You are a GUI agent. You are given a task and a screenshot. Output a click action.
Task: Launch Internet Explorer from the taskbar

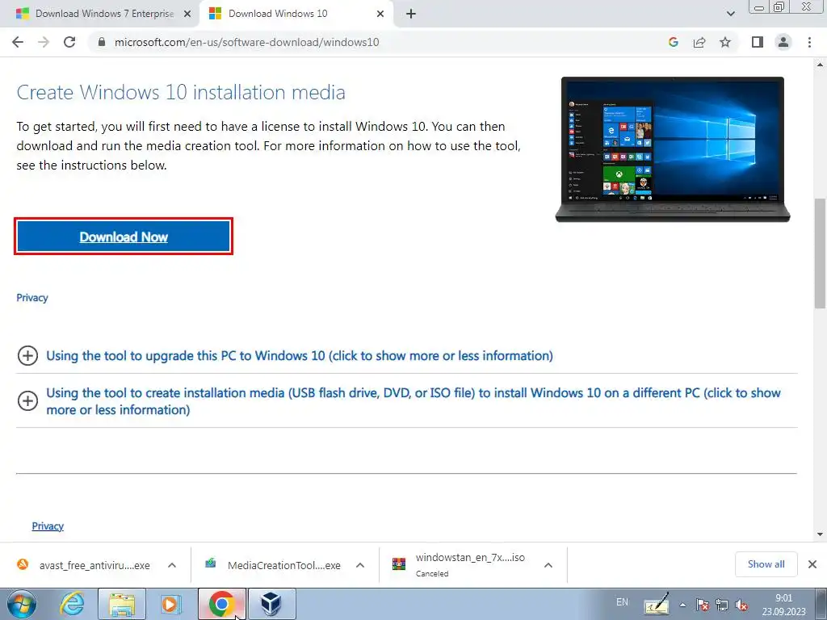[x=72, y=604]
